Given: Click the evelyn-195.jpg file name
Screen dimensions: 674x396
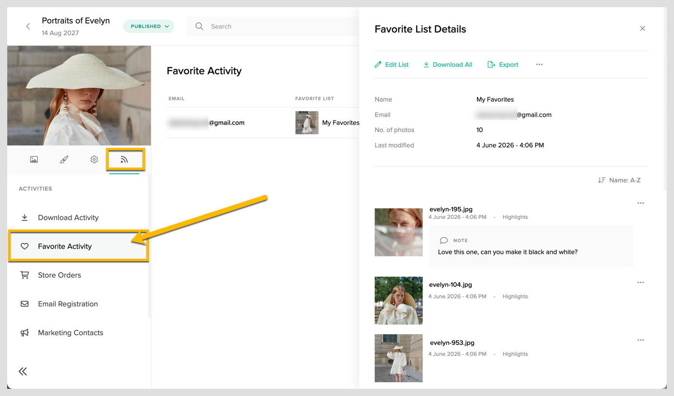Looking at the screenshot, I should (x=451, y=209).
